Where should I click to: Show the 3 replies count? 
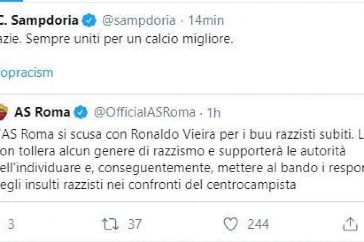click(11, 224)
